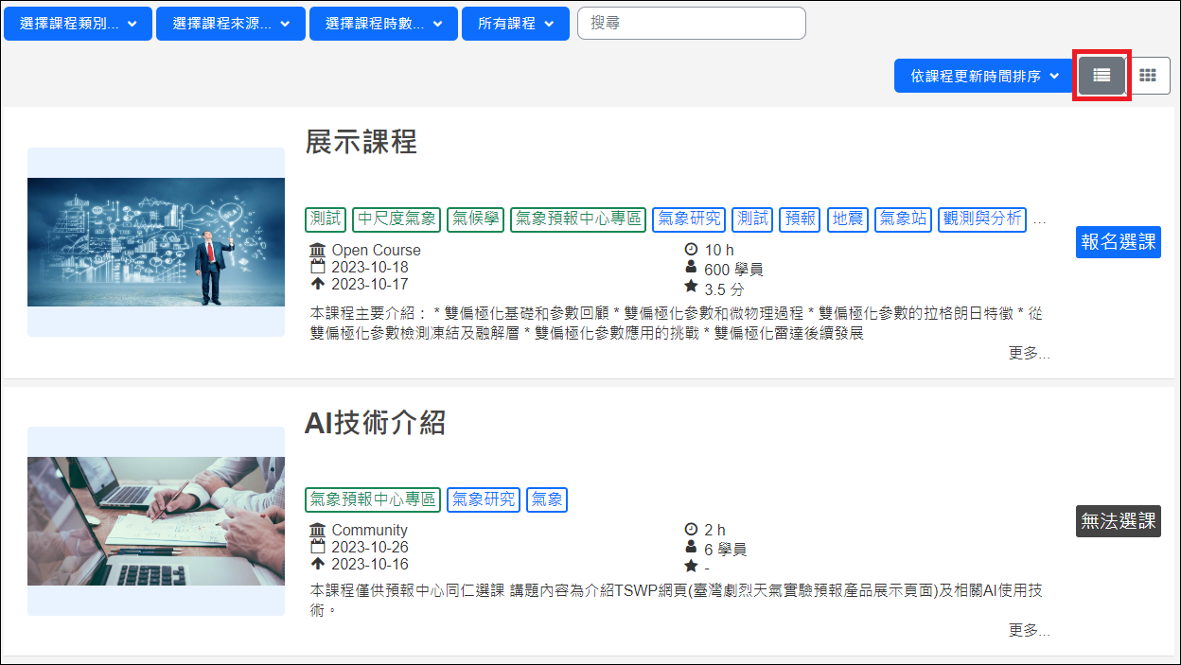1181x665 pixels.
Task: Click the 6 學員 enrollment count
Action: [x=726, y=550]
